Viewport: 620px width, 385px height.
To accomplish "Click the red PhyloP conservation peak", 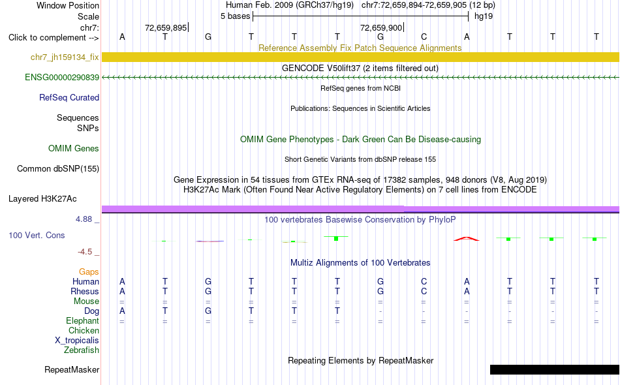I will pyautogui.click(x=466, y=239).
